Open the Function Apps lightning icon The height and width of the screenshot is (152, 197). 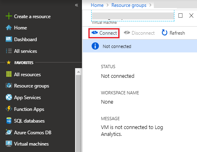(9, 109)
